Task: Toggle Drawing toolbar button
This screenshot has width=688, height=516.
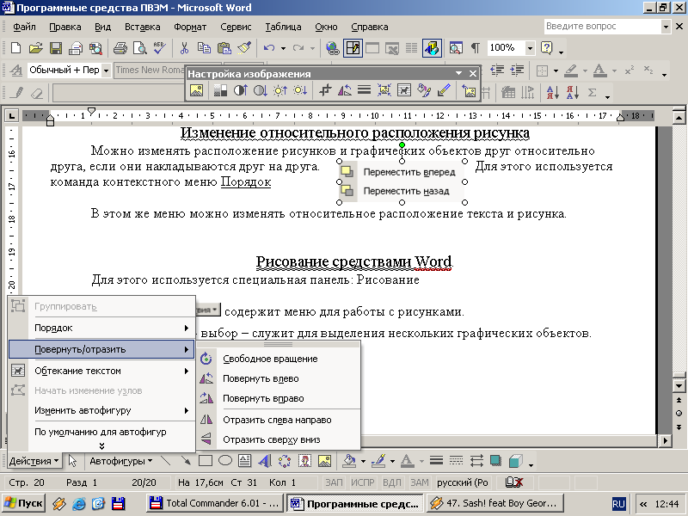Action: [x=432, y=48]
